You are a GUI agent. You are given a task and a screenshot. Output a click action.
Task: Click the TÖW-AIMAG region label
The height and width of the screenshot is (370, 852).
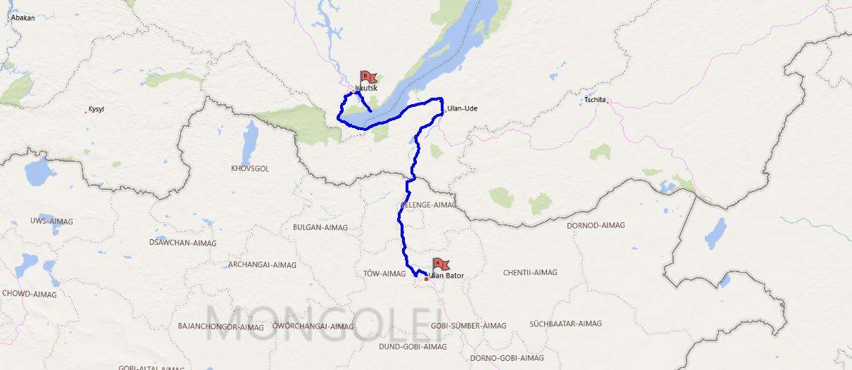pyautogui.click(x=385, y=273)
